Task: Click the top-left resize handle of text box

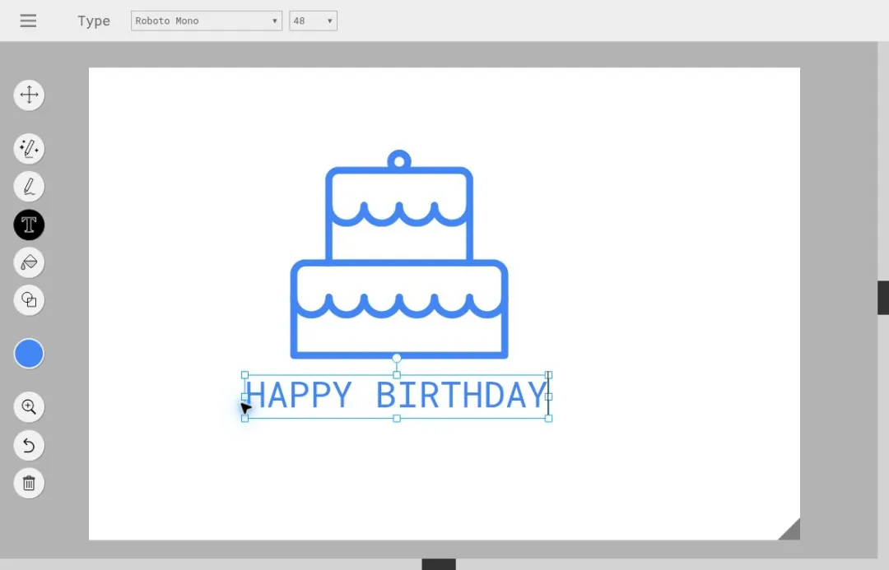Action: pos(245,375)
